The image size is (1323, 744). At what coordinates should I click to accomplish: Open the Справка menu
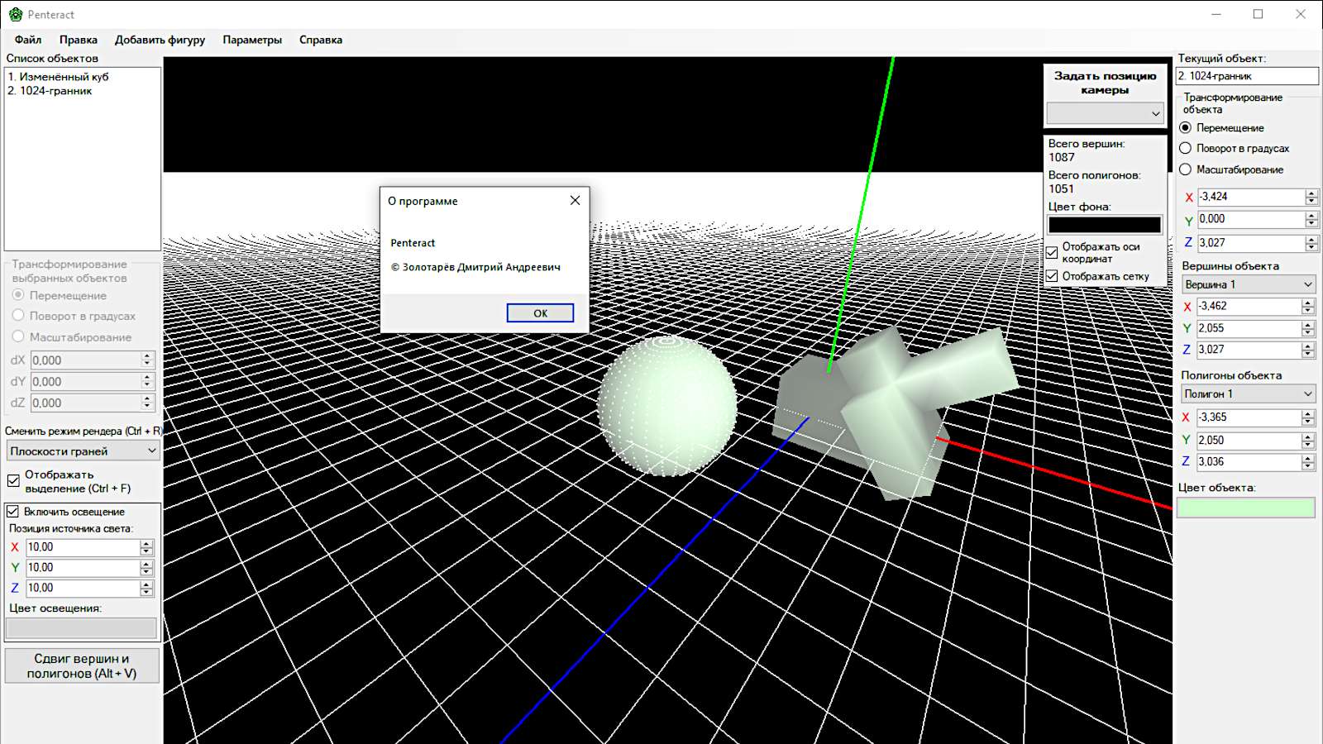pyautogui.click(x=320, y=40)
